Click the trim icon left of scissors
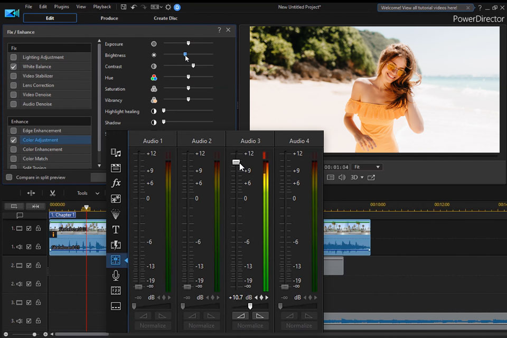Image resolution: width=507 pixels, height=338 pixels. tap(31, 193)
